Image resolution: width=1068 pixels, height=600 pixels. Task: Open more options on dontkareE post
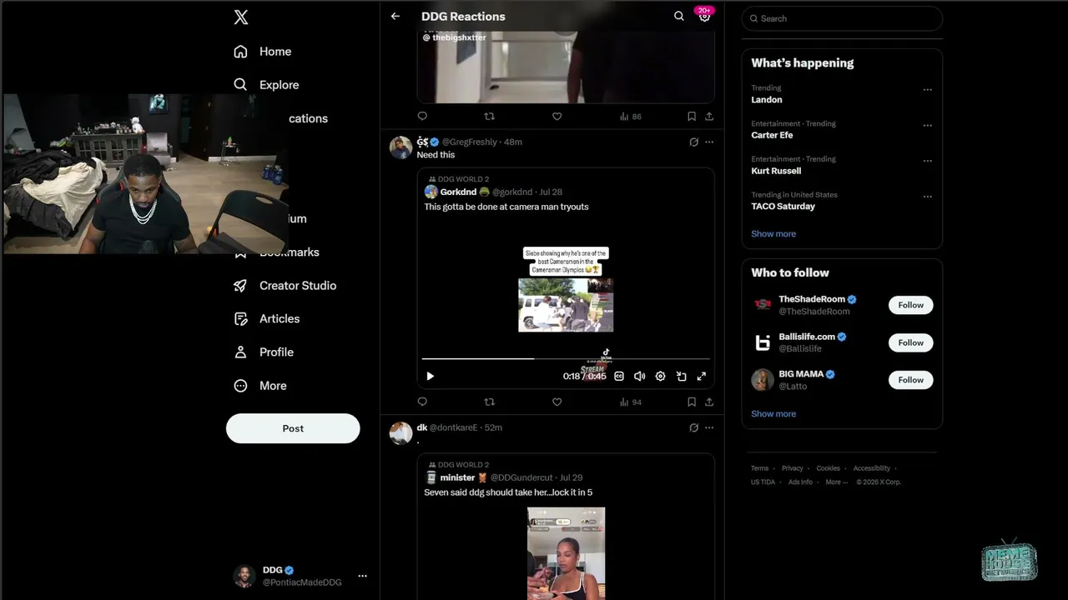click(x=709, y=427)
